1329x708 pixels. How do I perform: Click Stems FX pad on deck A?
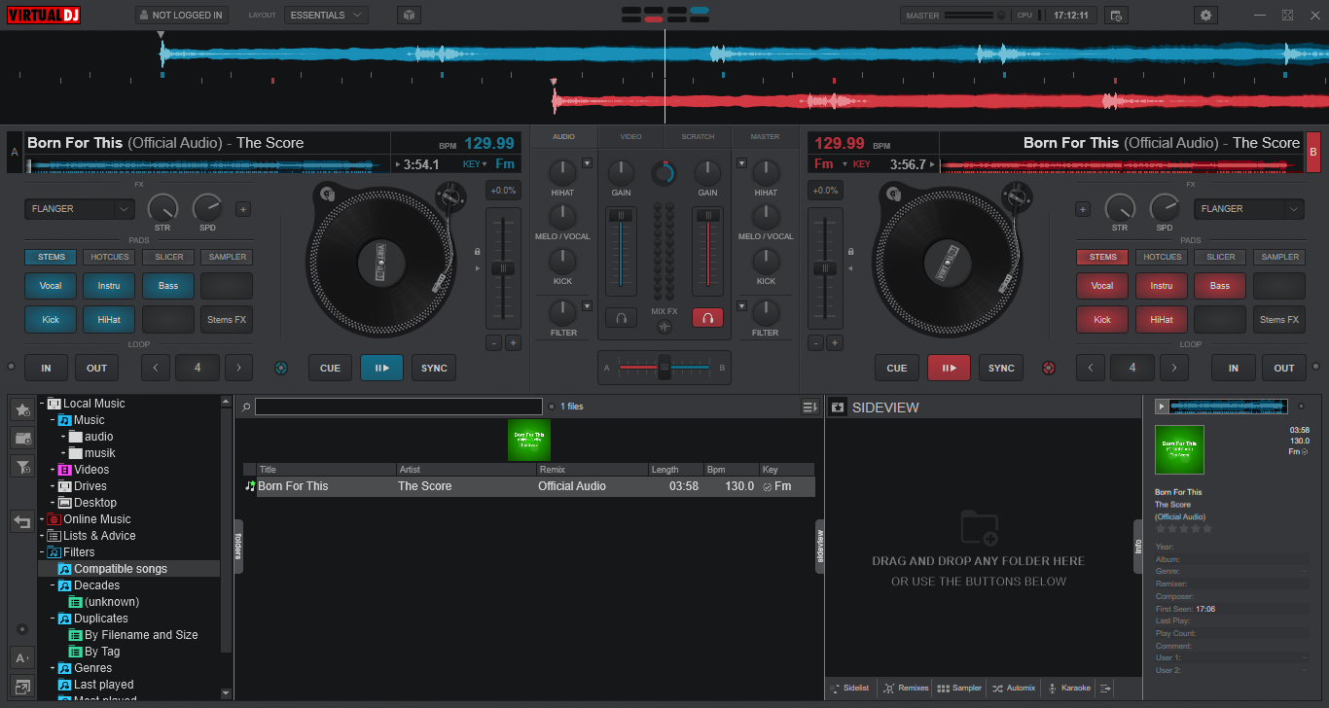pyautogui.click(x=227, y=319)
